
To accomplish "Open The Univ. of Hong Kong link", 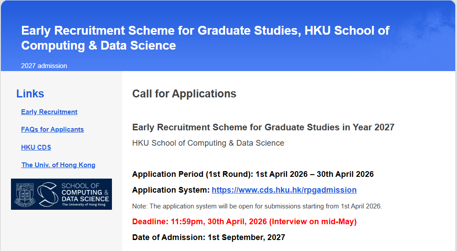I will pos(58,165).
